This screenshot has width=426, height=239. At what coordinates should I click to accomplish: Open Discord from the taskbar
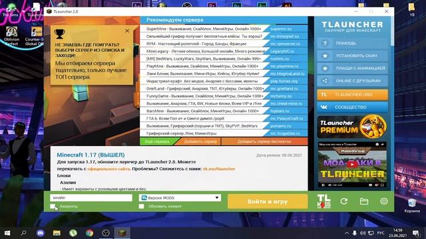click(41, 233)
